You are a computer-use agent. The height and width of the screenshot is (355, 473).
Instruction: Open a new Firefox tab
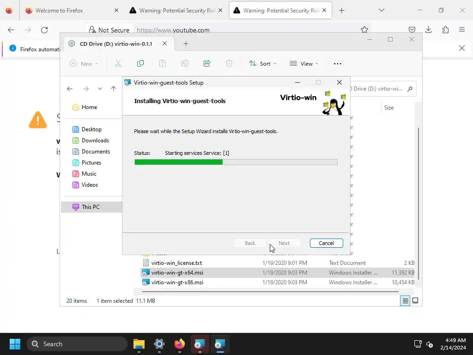click(341, 11)
